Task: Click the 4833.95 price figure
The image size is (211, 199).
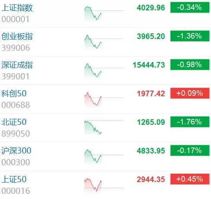Action: [x=151, y=151]
